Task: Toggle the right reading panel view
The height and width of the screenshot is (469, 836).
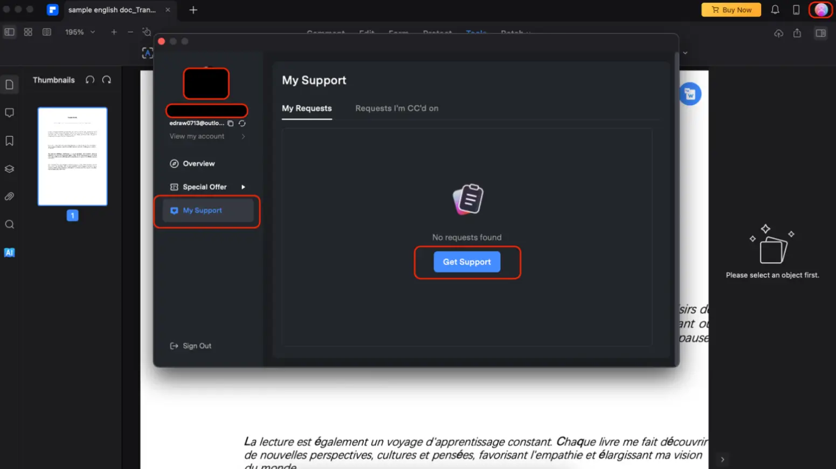Action: point(820,33)
